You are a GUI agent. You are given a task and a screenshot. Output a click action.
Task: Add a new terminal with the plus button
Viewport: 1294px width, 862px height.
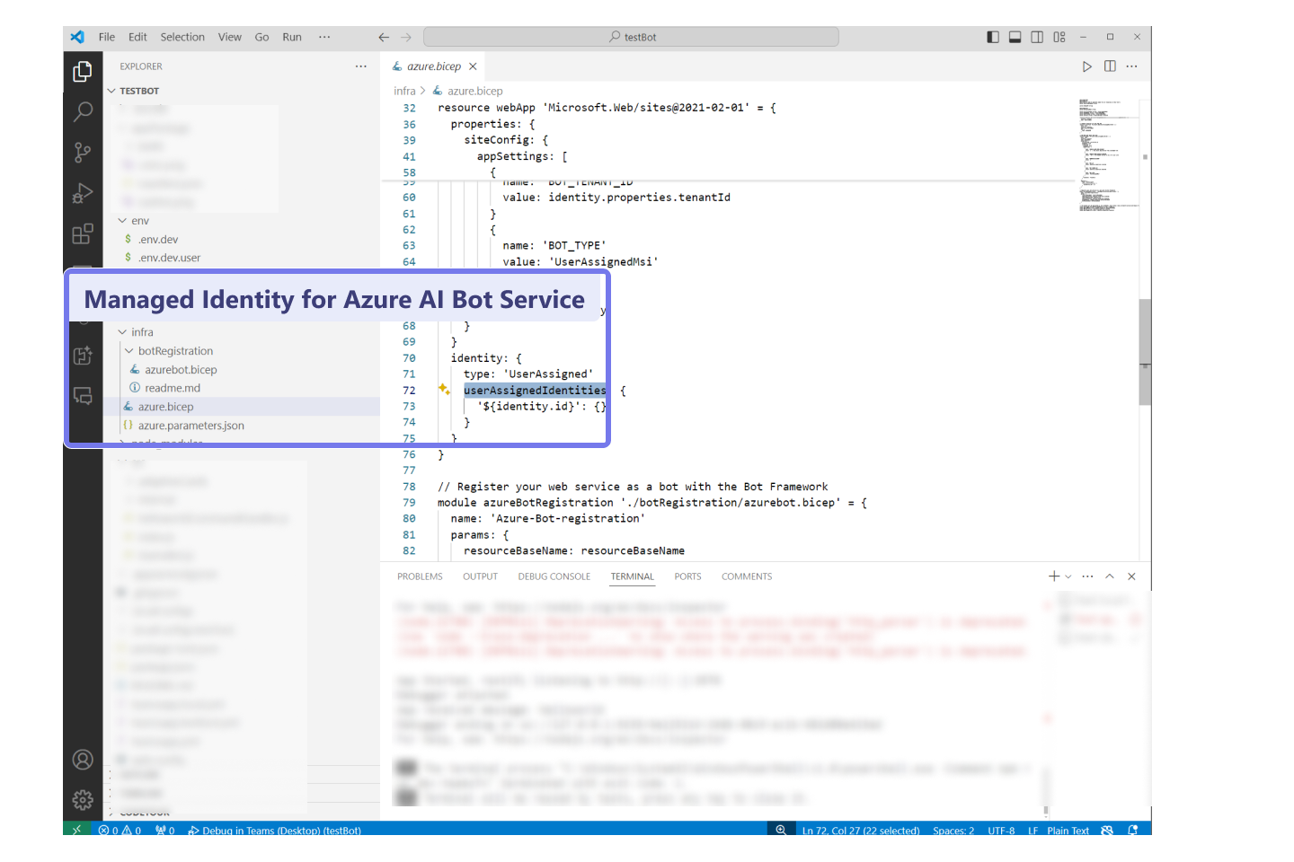click(x=1054, y=576)
